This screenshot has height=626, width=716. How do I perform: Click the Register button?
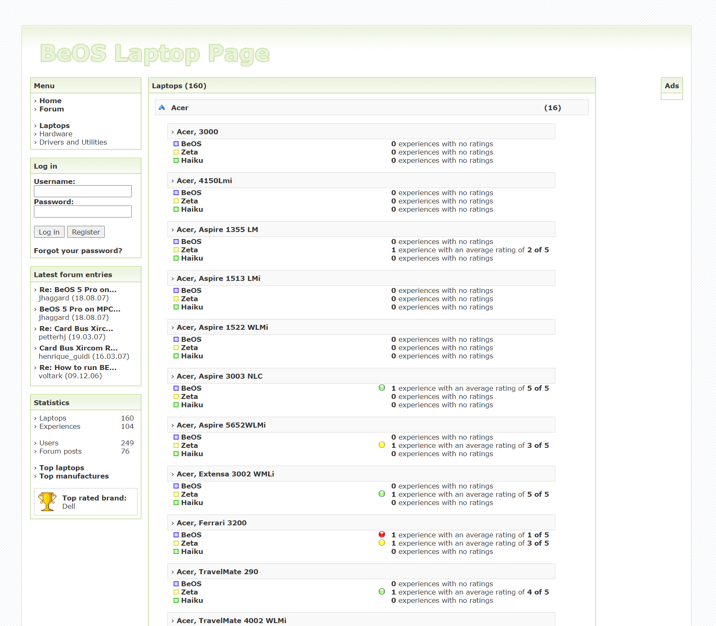coord(86,232)
